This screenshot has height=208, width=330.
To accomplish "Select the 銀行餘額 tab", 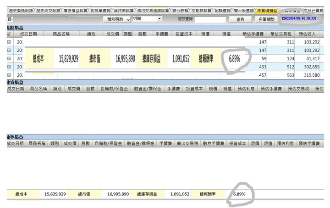I will [x=180, y=11].
